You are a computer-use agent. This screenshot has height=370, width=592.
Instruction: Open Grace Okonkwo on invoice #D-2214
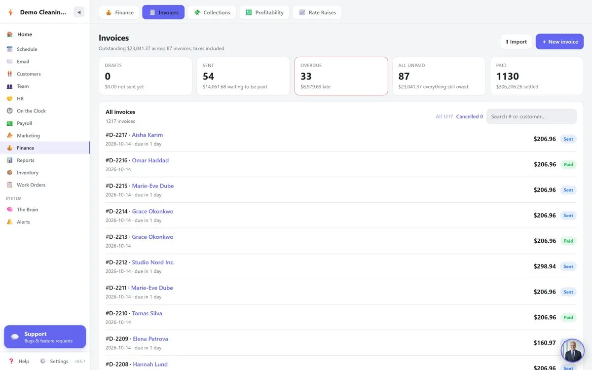click(x=152, y=212)
